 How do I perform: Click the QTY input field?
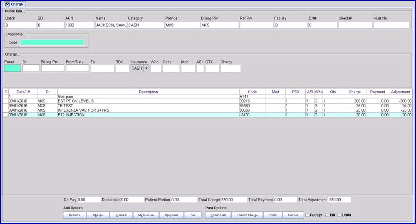click(212, 68)
